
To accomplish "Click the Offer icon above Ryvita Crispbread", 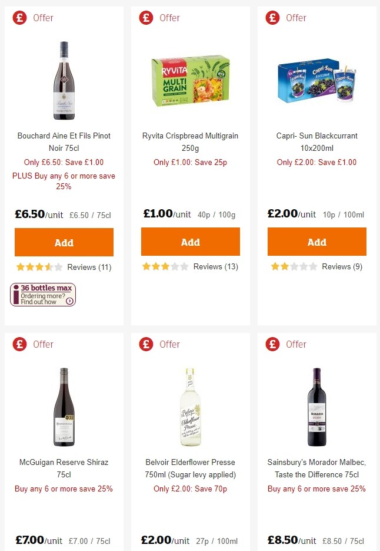I will click(146, 18).
